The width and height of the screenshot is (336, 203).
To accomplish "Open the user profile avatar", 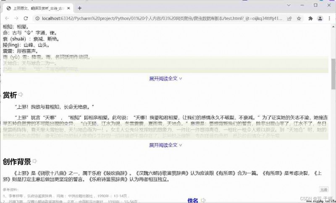I will click(320, 18).
